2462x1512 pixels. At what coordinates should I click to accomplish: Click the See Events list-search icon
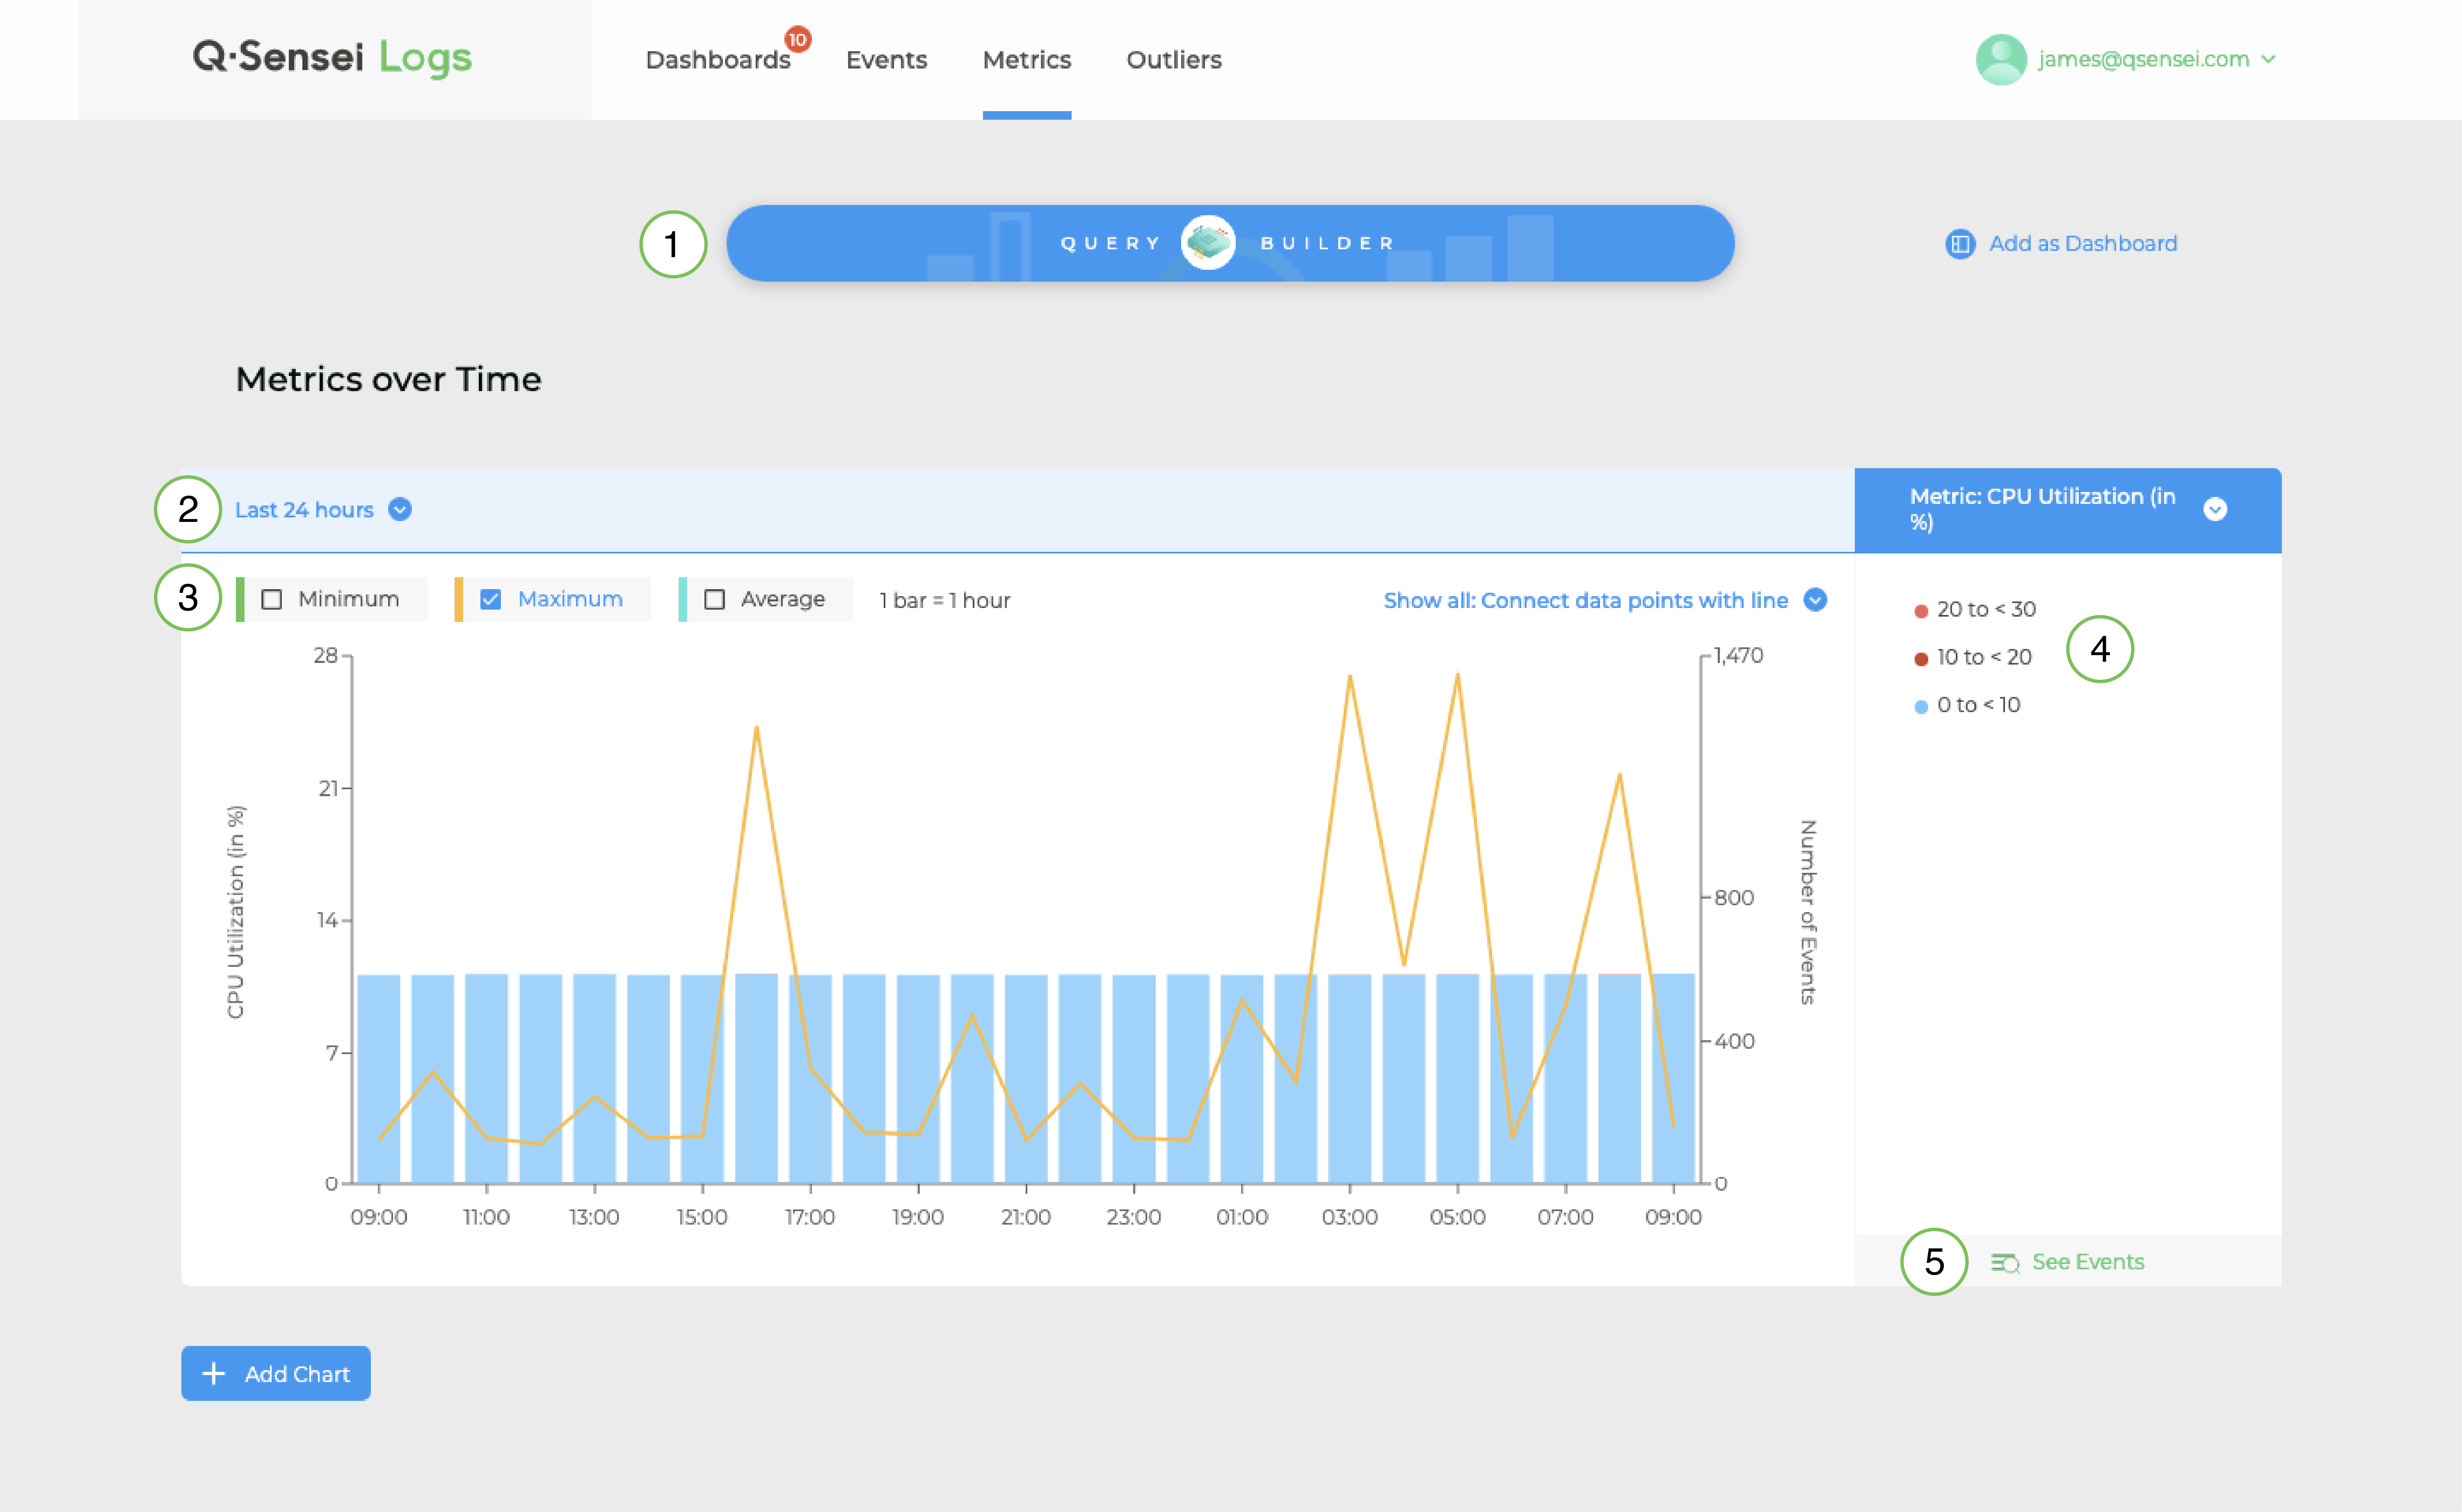coord(2005,1263)
